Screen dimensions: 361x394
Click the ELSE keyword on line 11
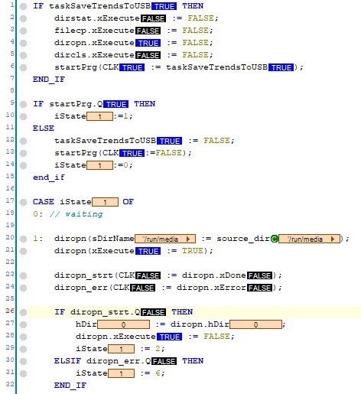tap(44, 128)
